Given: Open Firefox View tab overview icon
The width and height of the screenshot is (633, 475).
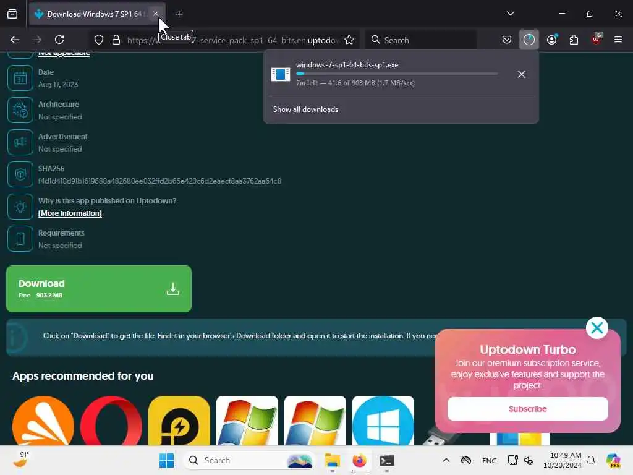Looking at the screenshot, I should [x=12, y=14].
